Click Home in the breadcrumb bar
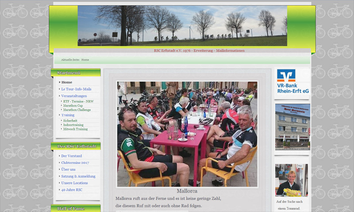Viewport: 354px width, 212px height. (85, 60)
